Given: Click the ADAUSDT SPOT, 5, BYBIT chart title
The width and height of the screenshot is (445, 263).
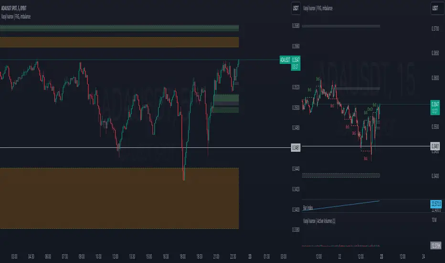Looking at the screenshot, I should [x=14, y=8].
